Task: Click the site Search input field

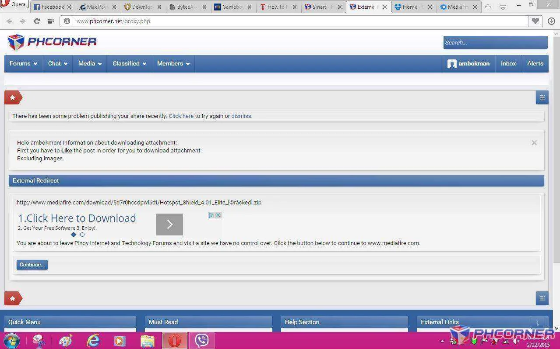Action: pyautogui.click(x=495, y=42)
